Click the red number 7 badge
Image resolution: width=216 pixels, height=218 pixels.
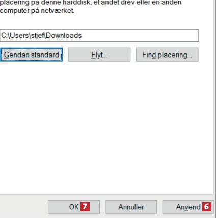(85, 207)
